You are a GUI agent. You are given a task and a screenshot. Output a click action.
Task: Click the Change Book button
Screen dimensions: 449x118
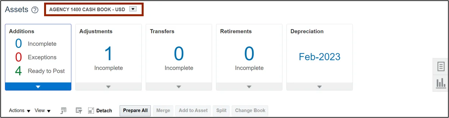tap(250, 111)
